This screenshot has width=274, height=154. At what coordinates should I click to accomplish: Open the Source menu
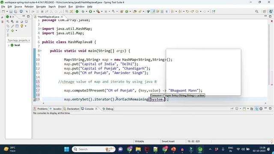click(18, 7)
